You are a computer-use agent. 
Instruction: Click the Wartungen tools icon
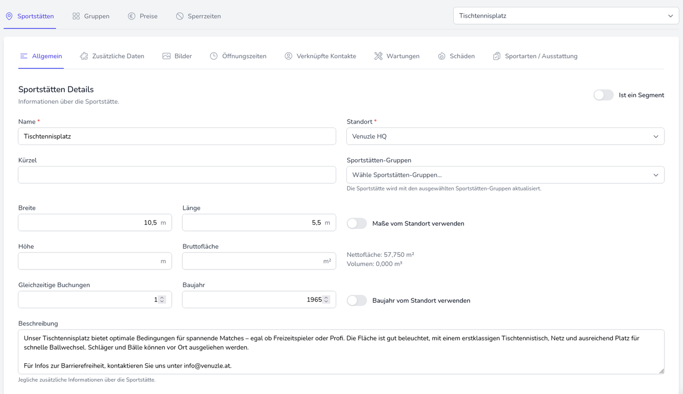click(x=378, y=56)
